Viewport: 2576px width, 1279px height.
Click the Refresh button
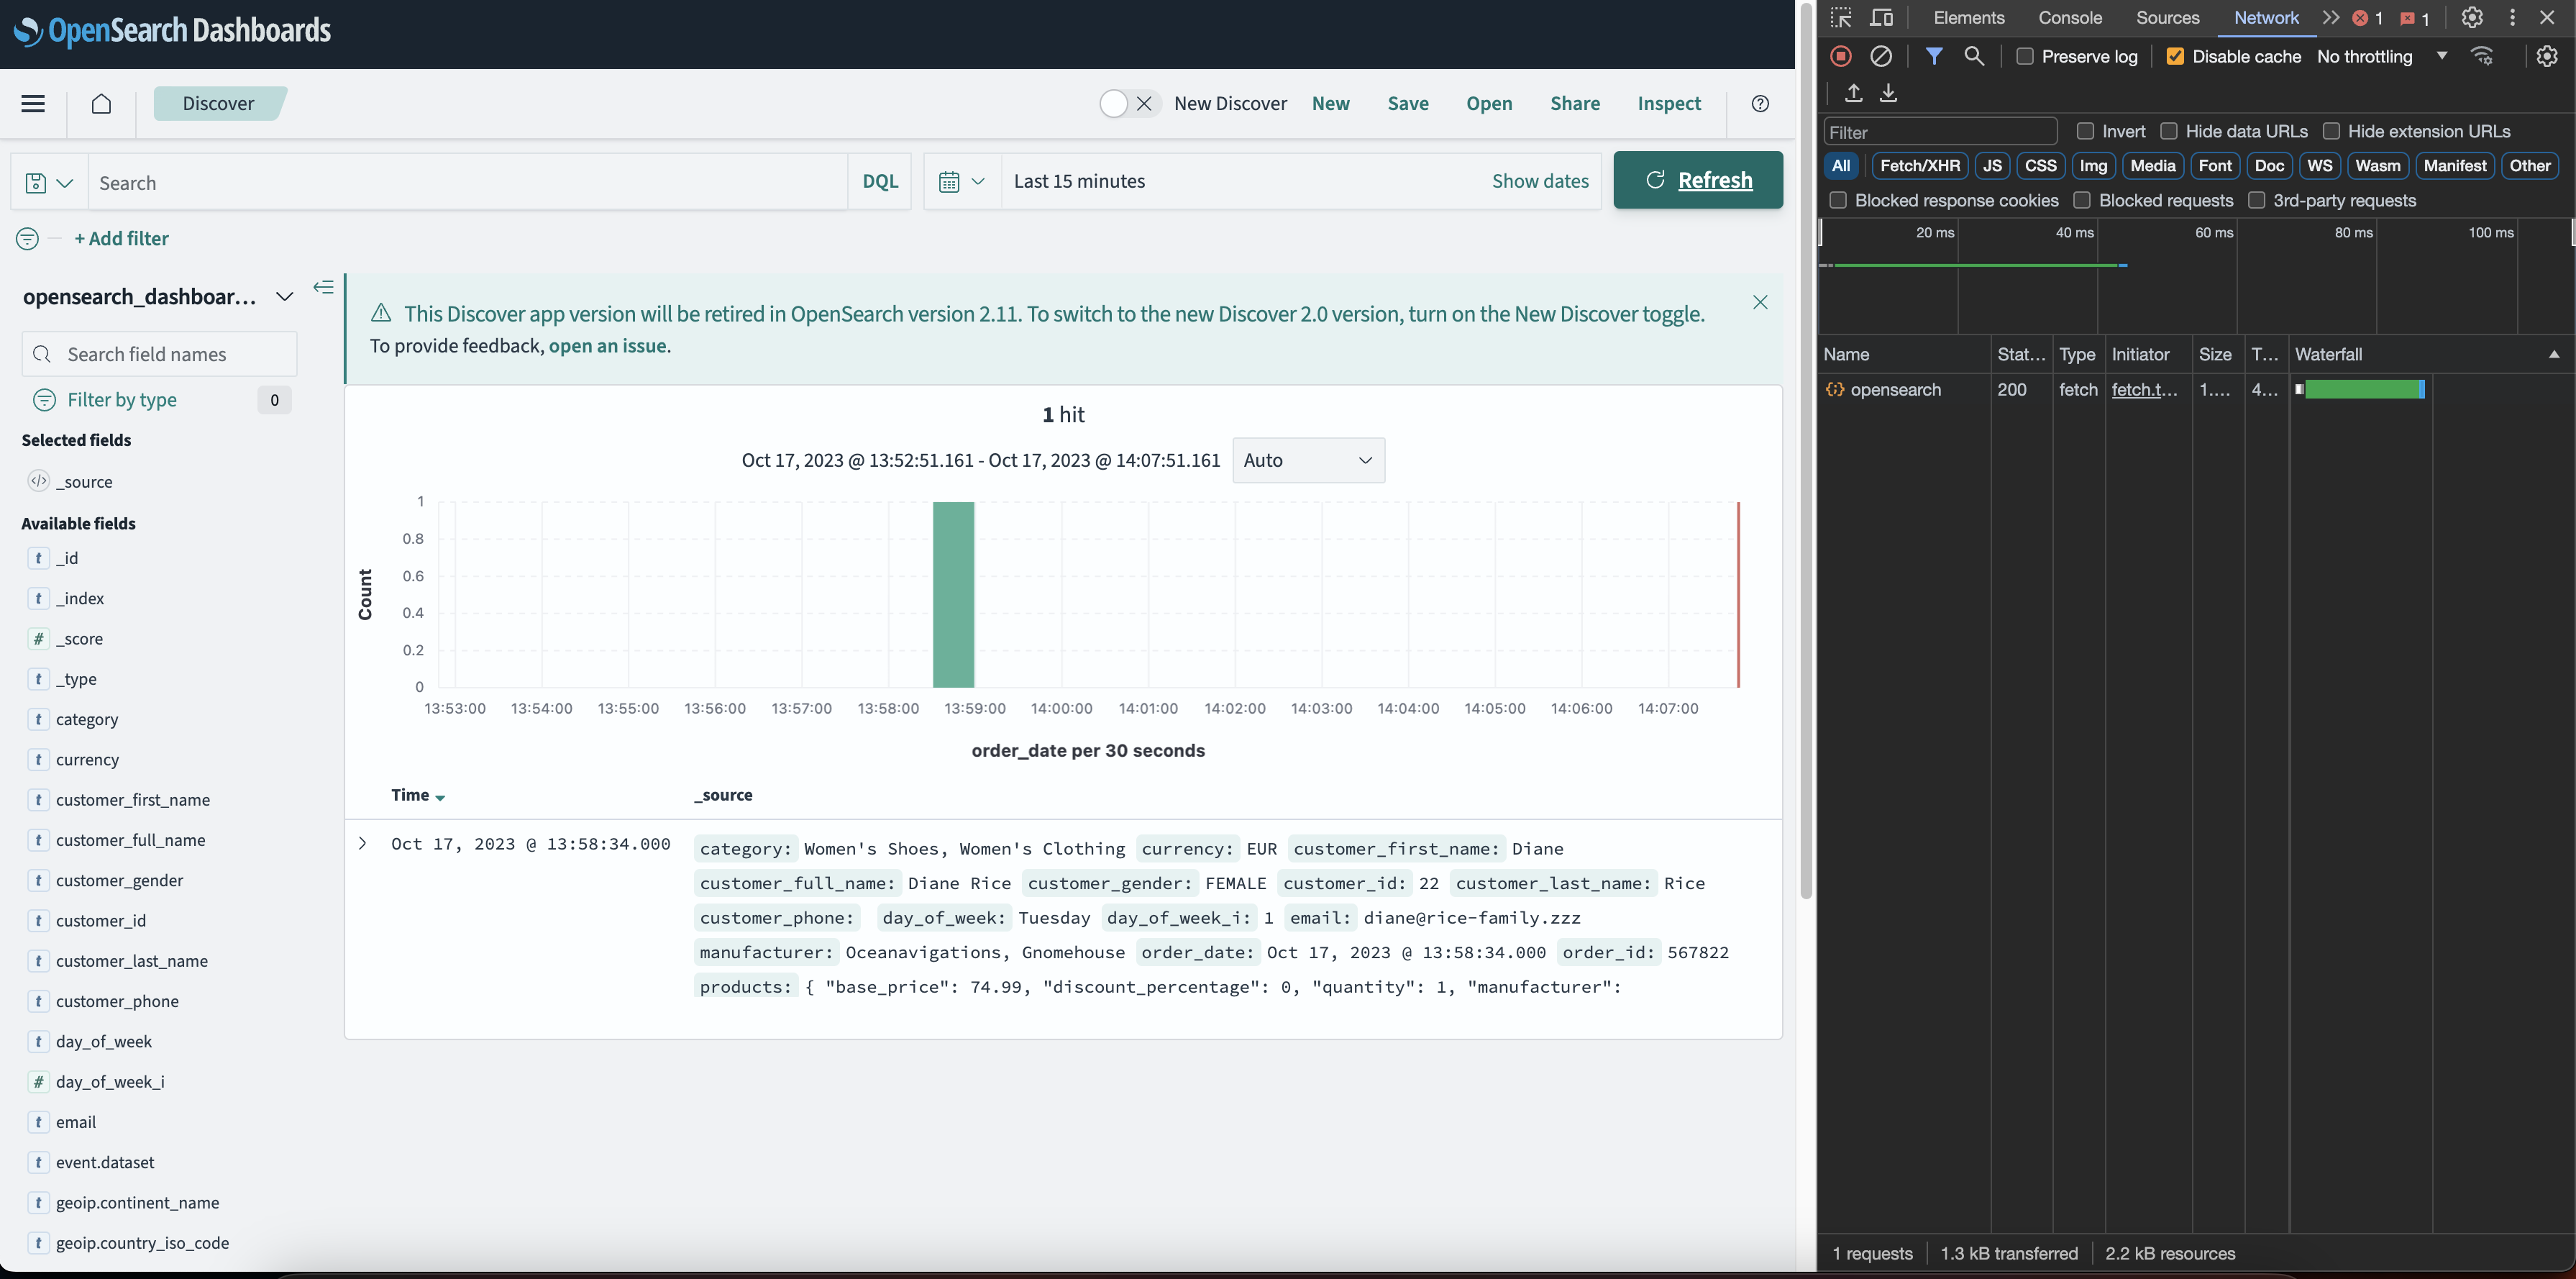click(1697, 180)
